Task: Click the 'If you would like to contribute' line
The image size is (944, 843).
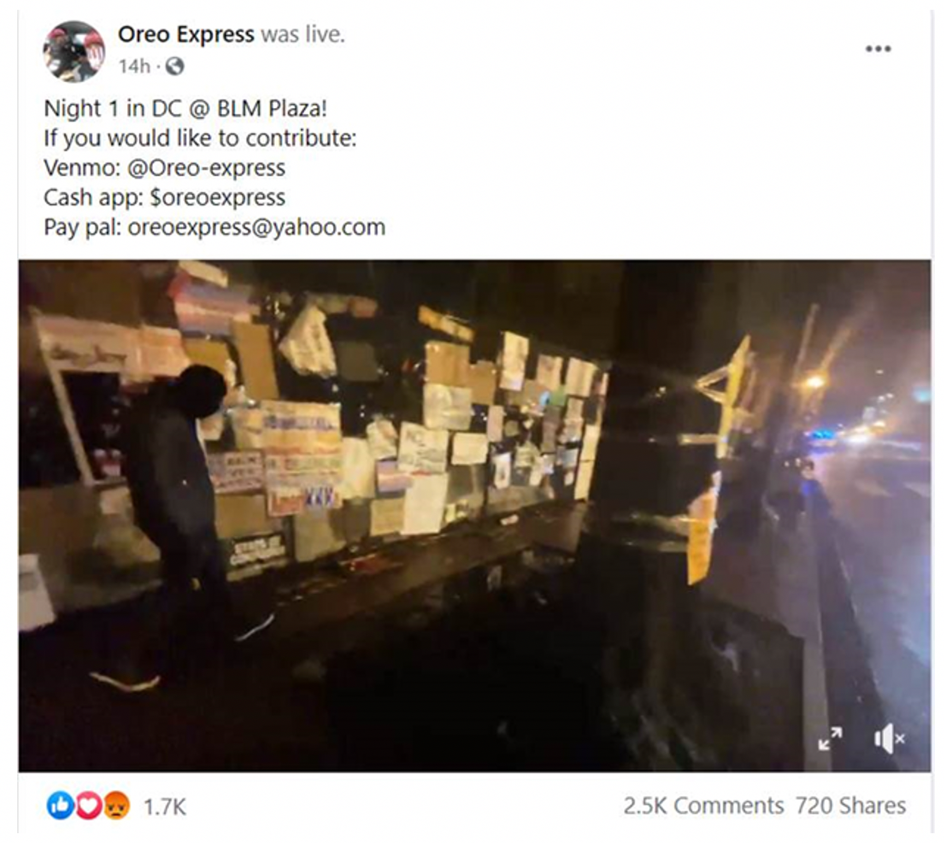Action: pos(200,139)
